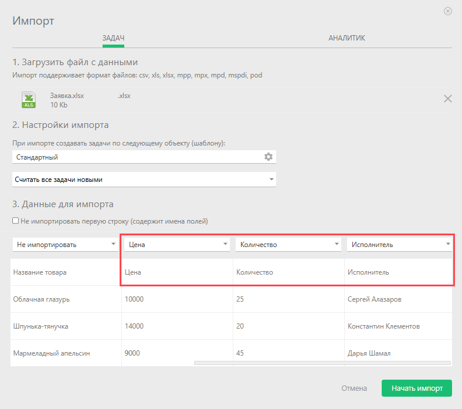Select the quantity cell 20

pyautogui.click(x=288, y=326)
